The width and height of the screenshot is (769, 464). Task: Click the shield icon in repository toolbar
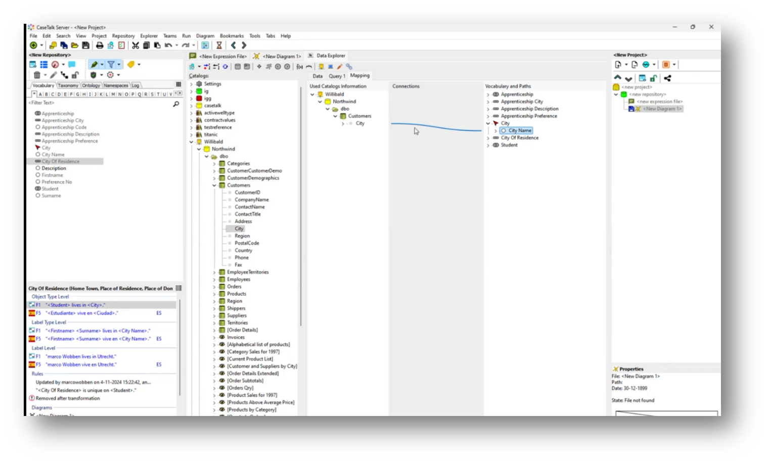(93, 75)
